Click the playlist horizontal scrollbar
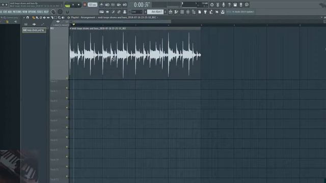Image resolution: width=326 pixels, height=183 pixels. point(122,21)
